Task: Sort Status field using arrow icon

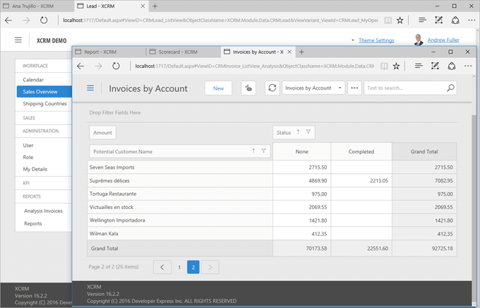Action: [x=298, y=132]
